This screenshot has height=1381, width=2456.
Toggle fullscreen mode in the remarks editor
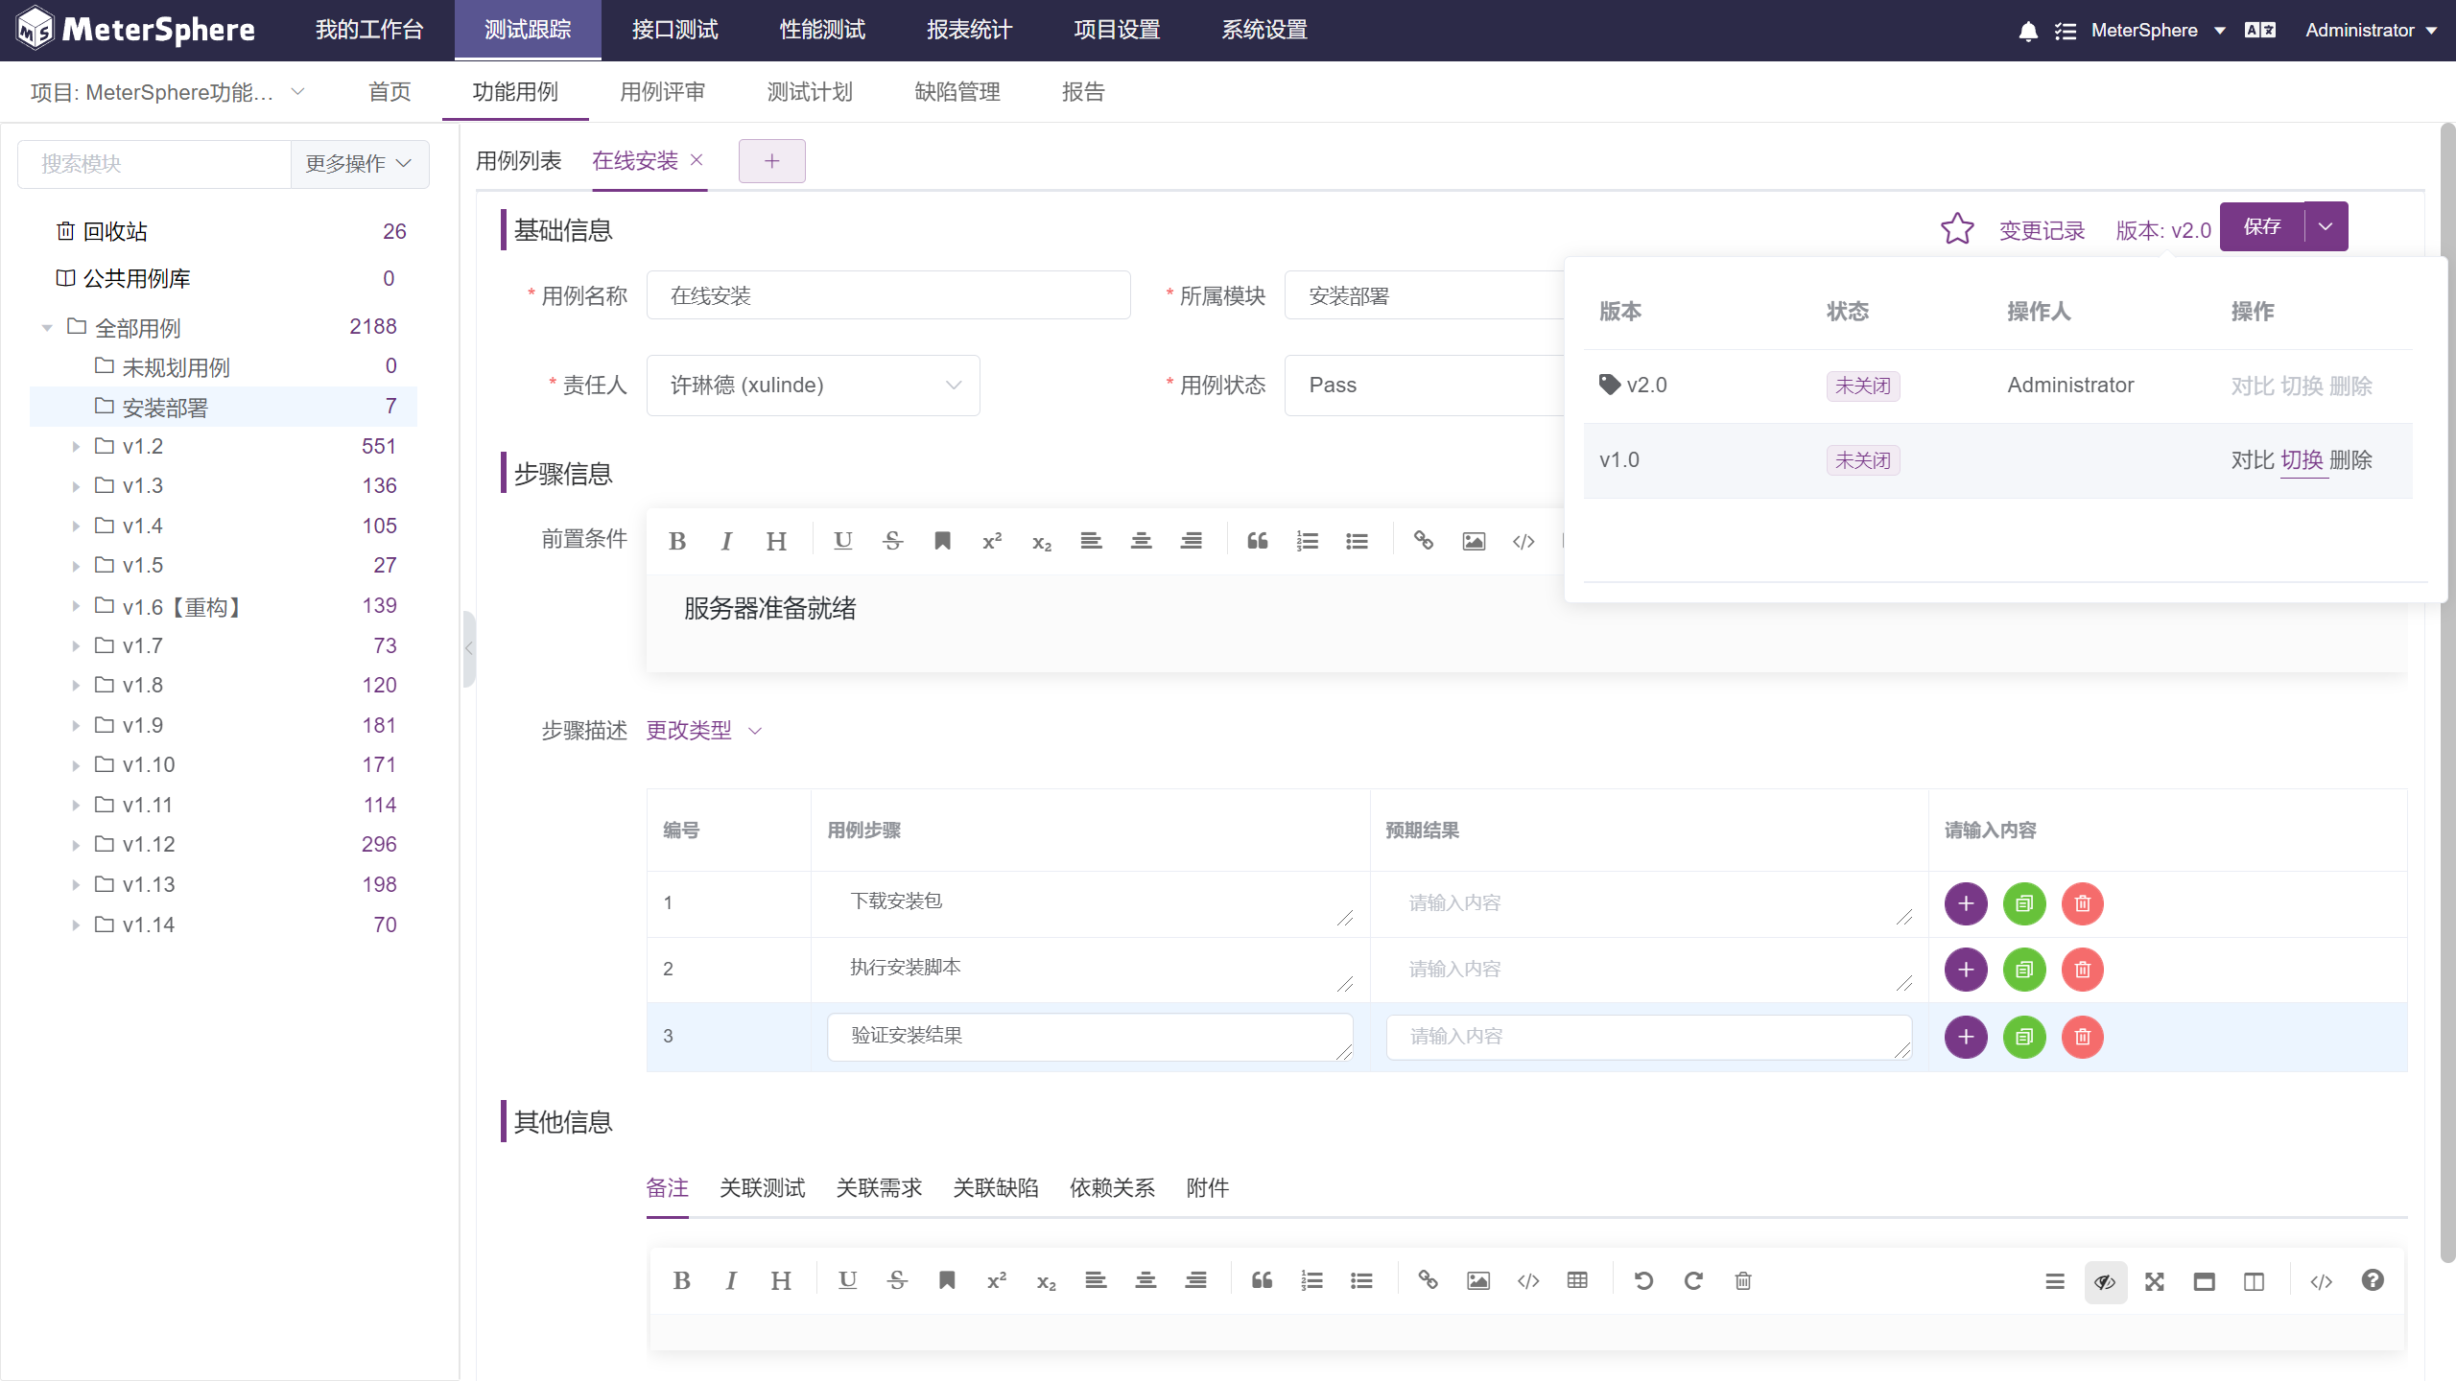(2155, 1281)
